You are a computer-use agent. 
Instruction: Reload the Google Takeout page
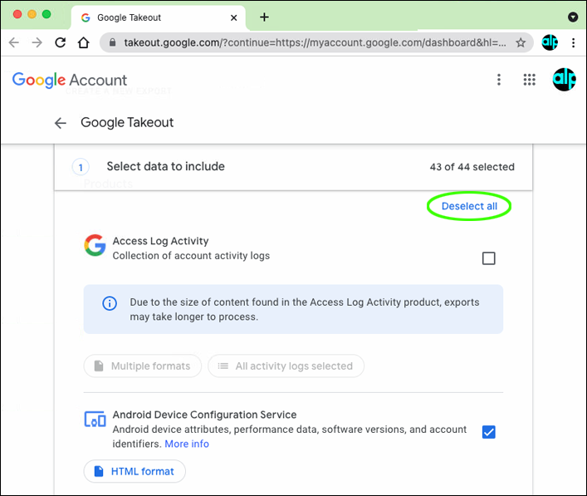tap(60, 42)
